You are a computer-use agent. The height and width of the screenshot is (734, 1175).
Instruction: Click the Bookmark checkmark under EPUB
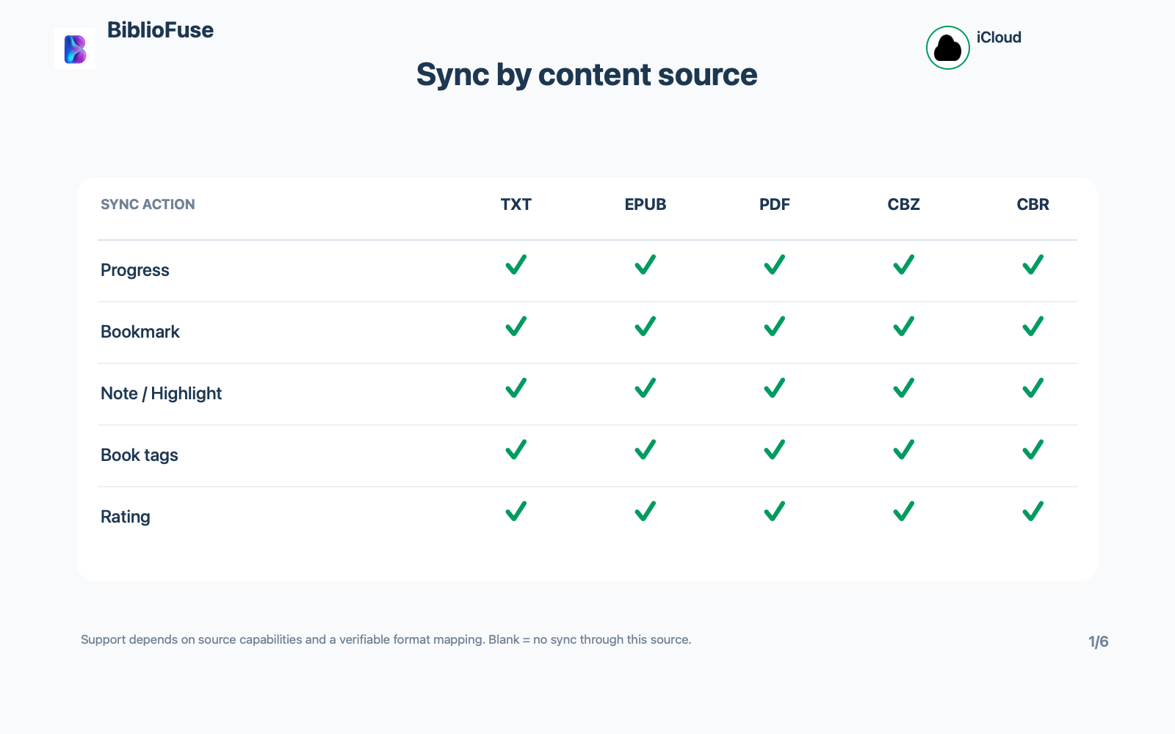[x=646, y=326]
